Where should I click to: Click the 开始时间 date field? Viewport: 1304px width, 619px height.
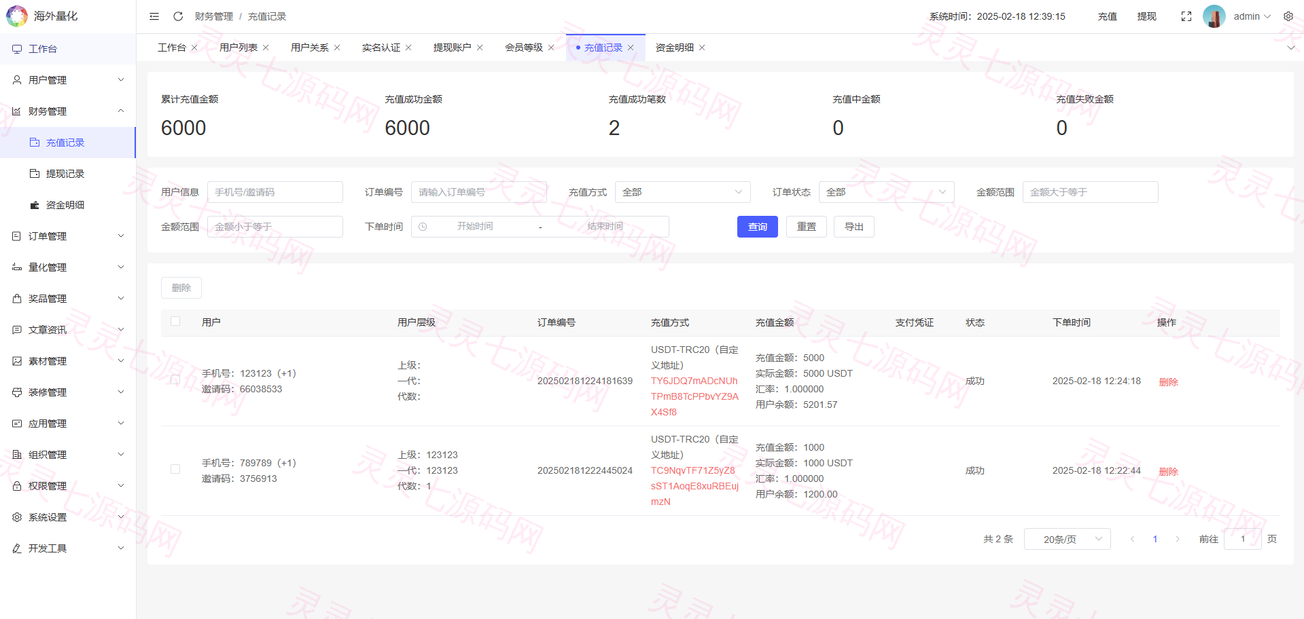(x=475, y=227)
